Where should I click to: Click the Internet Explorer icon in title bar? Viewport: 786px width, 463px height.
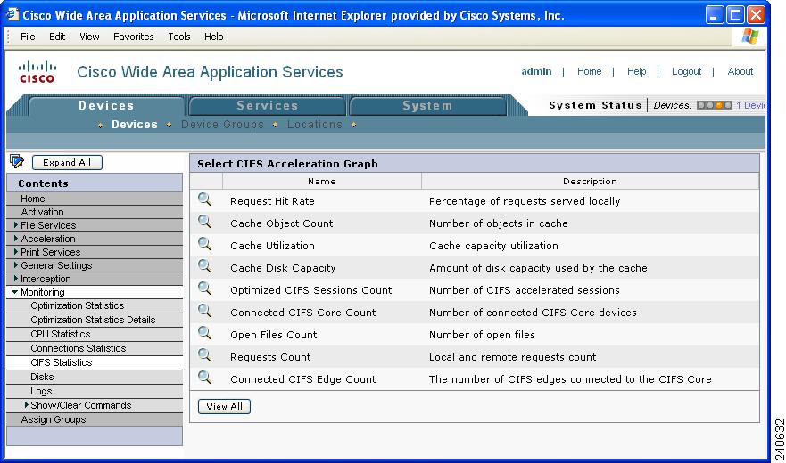(12, 14)
